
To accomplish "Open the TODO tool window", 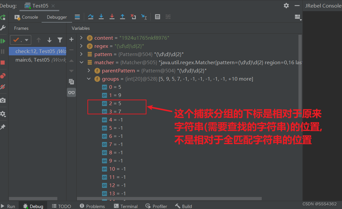I will click(x=62, y=206).
